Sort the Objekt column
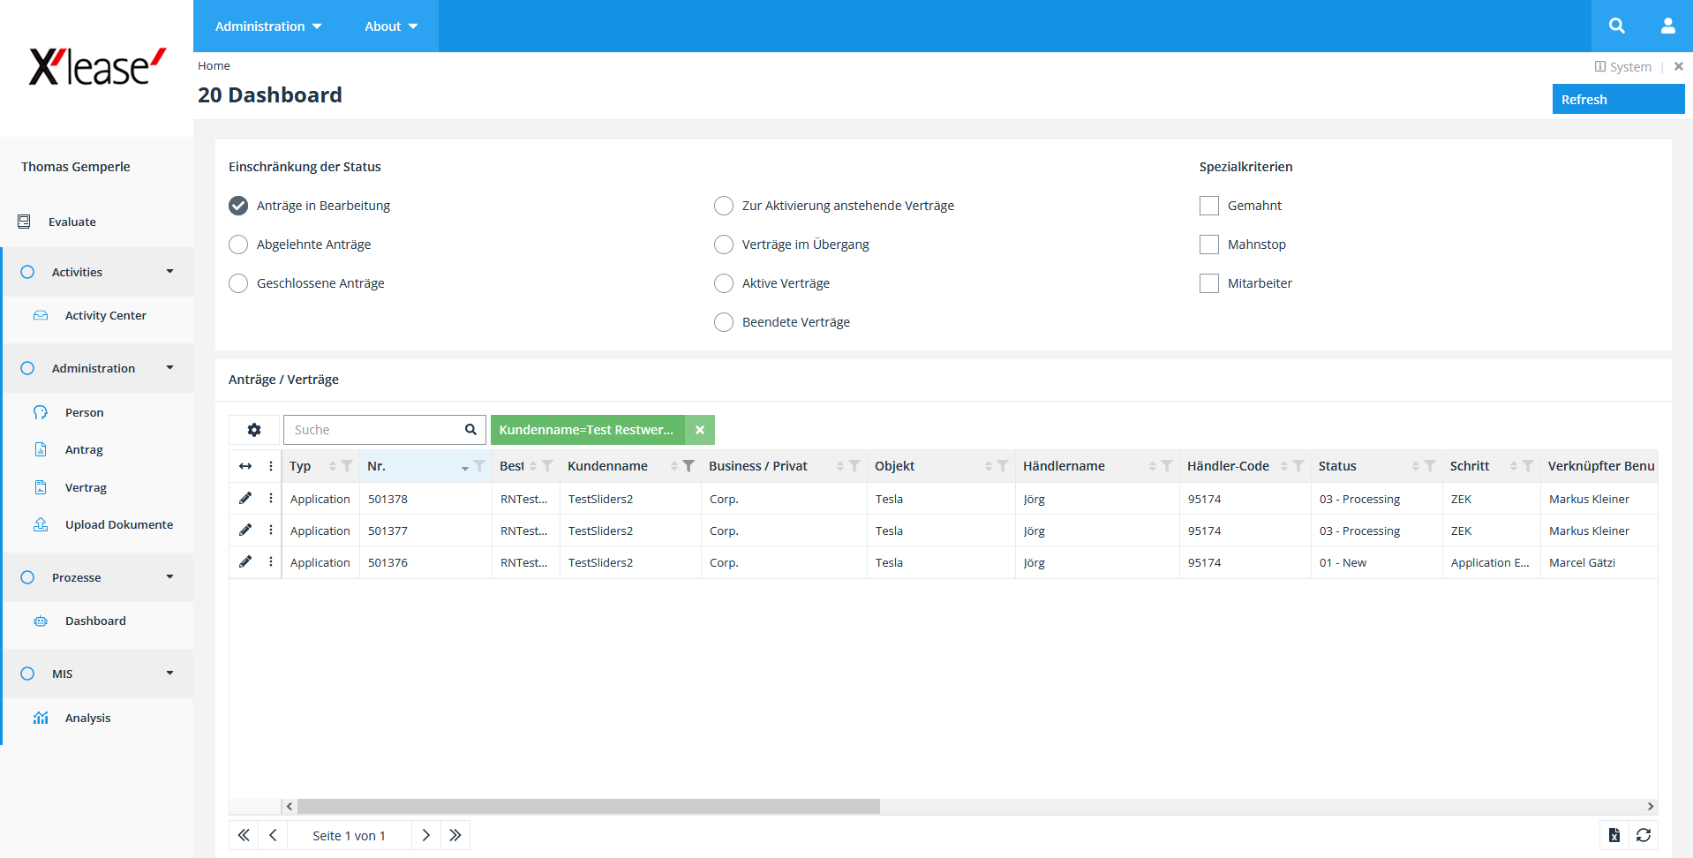 point(989,466)
